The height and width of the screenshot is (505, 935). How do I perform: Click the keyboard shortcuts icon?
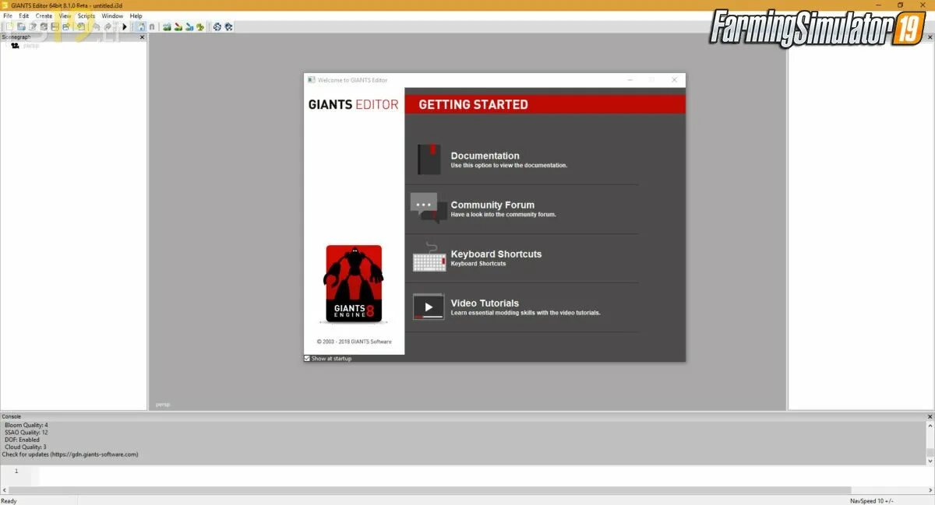pyautogui.click(x=429, y=258)
